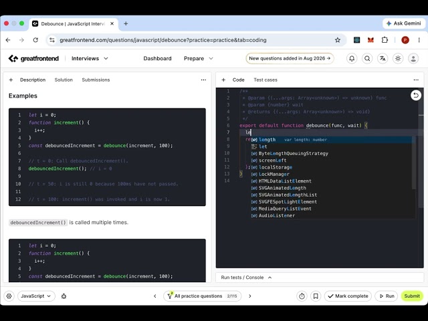
Task: Click the autocomplete list scrollbar
Action: coord(414,163)
